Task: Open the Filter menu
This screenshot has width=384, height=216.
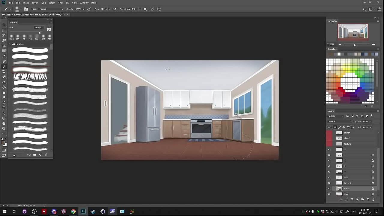Action: click(60, 3)
